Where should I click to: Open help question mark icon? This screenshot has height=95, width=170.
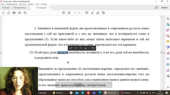click(x=156, y=8)
